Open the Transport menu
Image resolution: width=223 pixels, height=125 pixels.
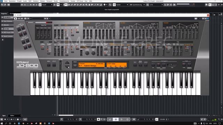tap(49, 1)
